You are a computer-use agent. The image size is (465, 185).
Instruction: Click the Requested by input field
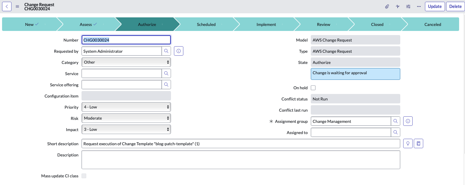click(x=122, y=51)
